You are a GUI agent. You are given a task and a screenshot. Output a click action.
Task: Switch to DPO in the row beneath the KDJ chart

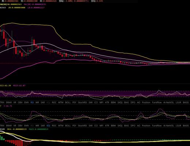coord(133,126)
